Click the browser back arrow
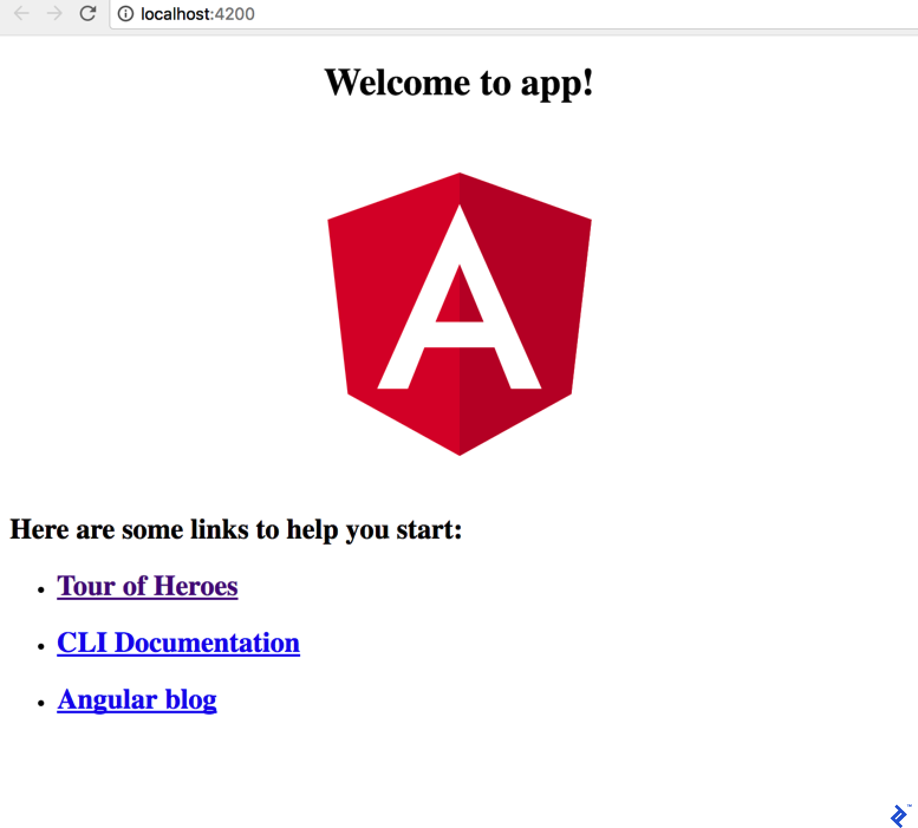 click(x=22, y=14)
